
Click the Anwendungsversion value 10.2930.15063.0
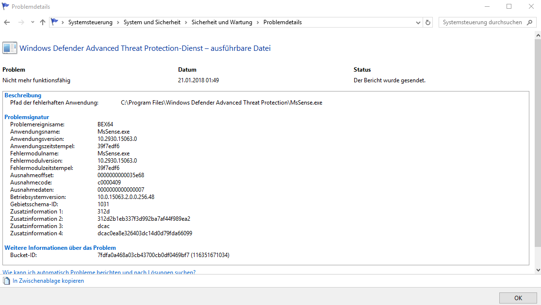pos(117,139)
